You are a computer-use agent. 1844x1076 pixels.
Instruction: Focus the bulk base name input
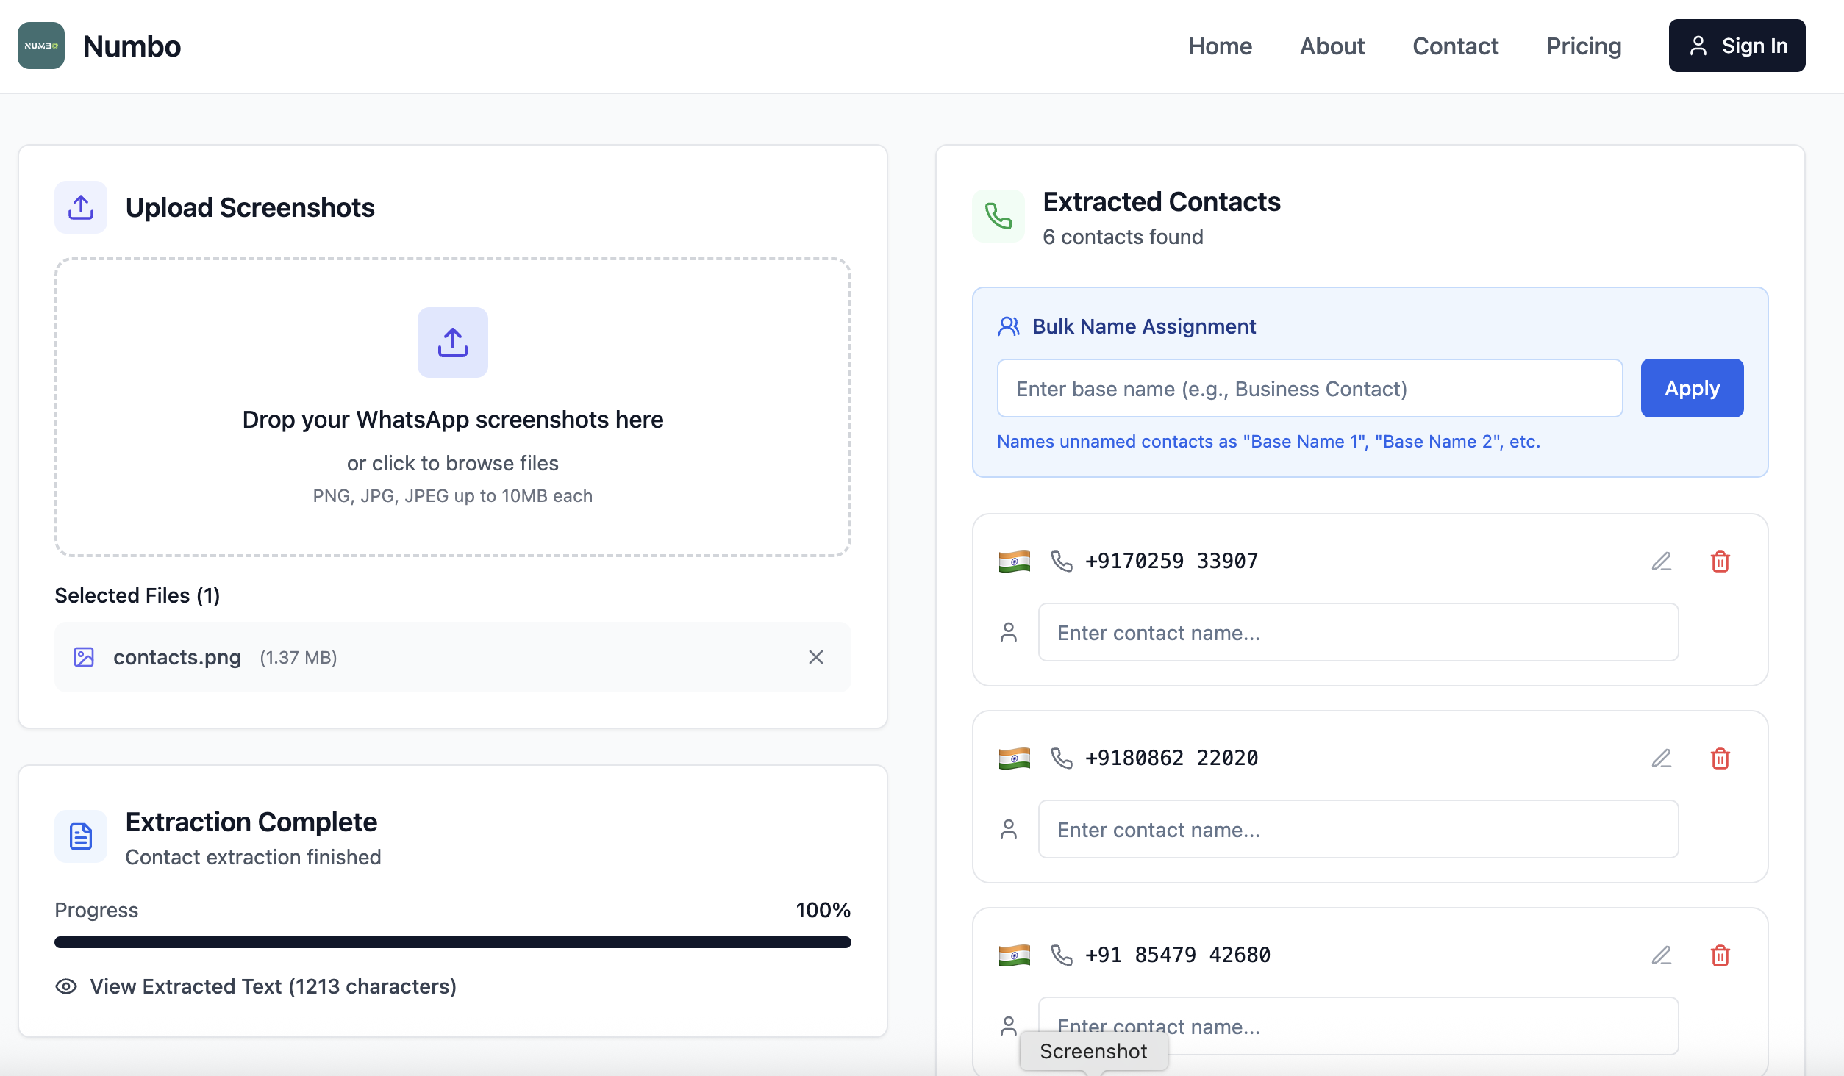[1309, 388]
